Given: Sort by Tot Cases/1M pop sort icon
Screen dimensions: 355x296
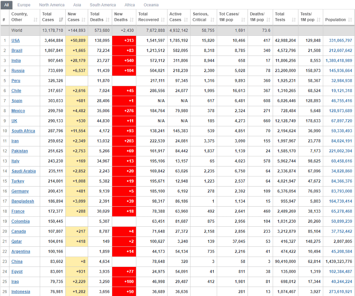Looking at the screenshot, I should 243,20.
